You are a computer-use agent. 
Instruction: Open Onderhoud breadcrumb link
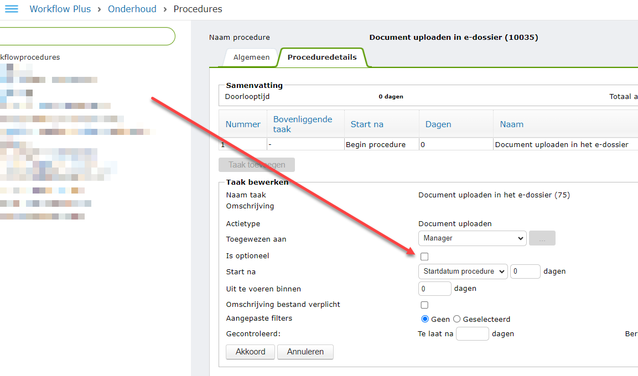(132, 9)
